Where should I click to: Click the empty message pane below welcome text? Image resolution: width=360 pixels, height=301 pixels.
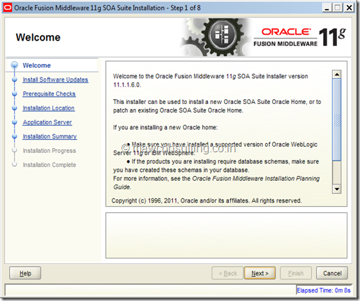tap(226, 235)
